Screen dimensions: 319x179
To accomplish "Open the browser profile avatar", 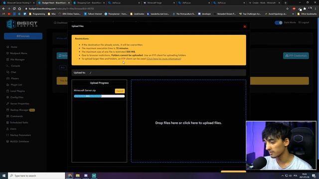I will [310, 8].
